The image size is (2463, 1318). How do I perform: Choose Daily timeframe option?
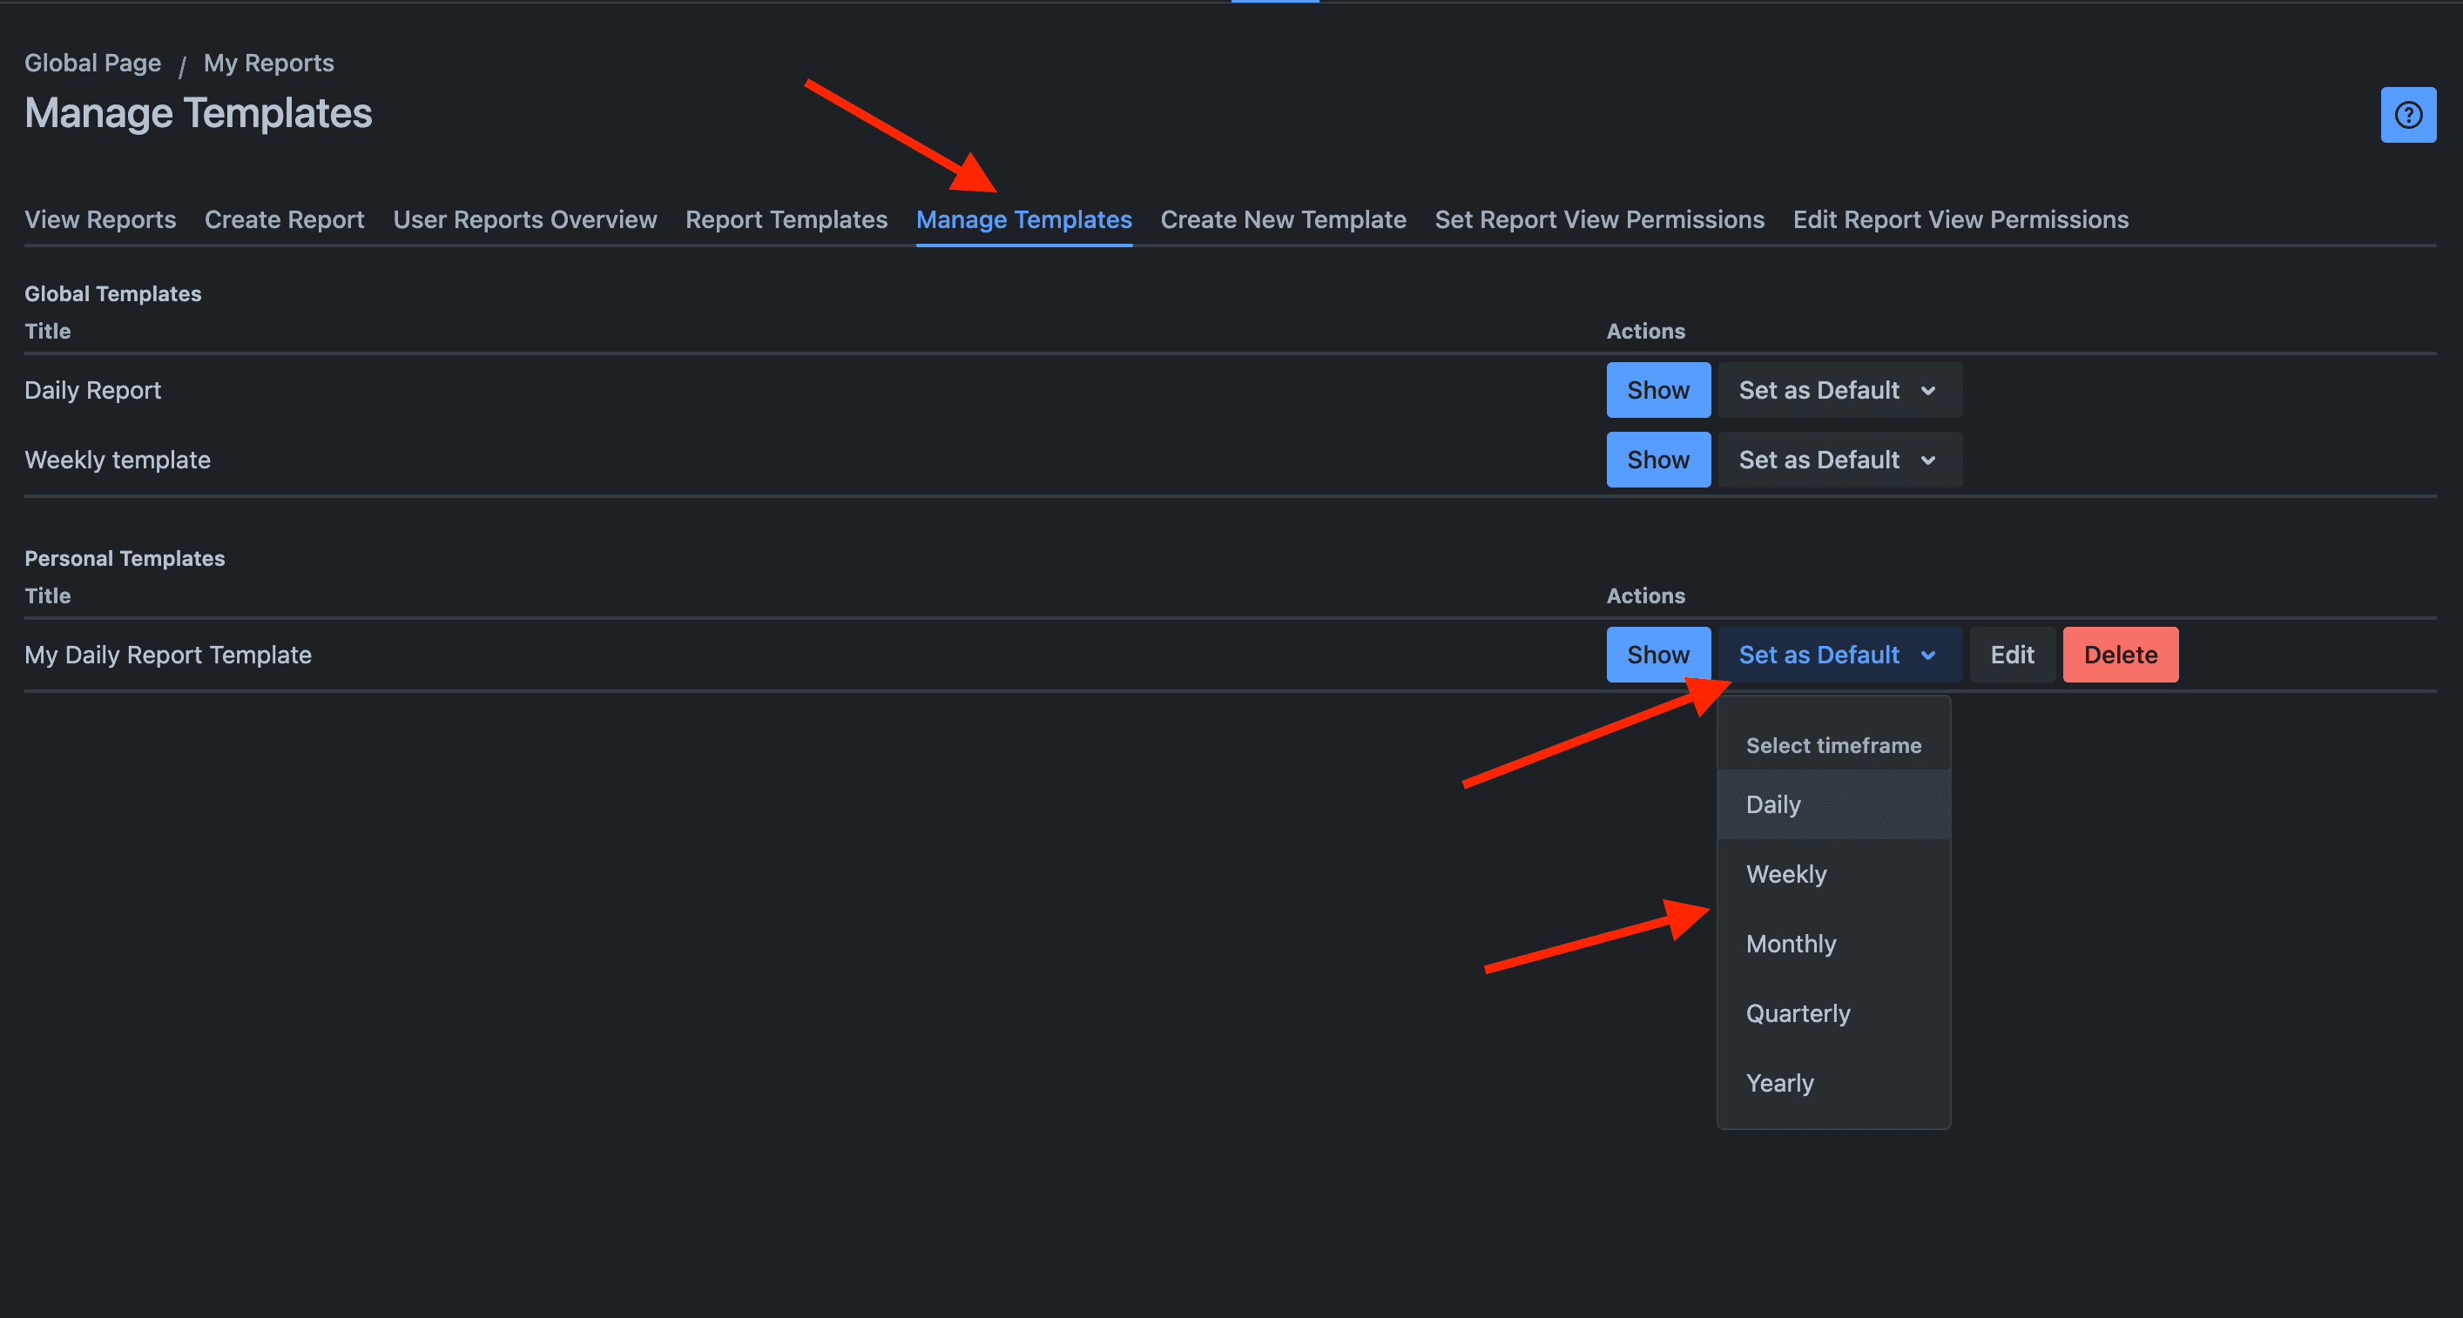pos(1834,804)
